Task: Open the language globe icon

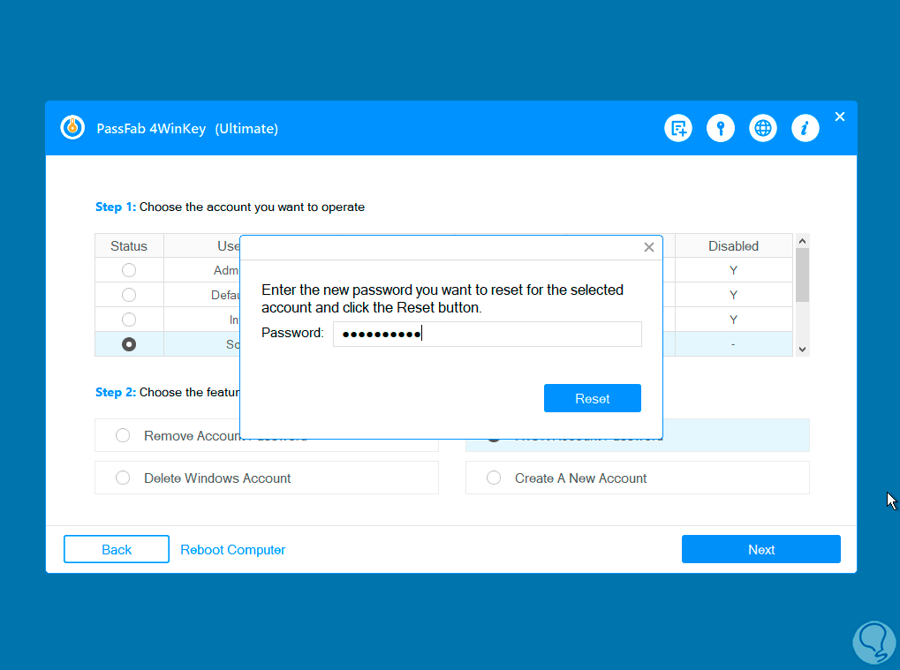Action: click(x=763, y=128)
